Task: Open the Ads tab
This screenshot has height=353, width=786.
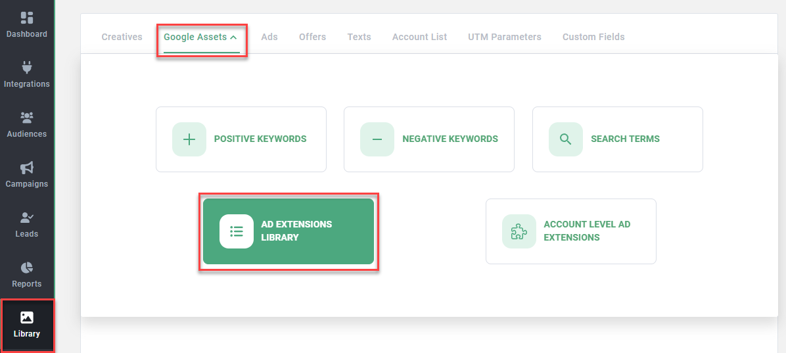Action: 269,37
